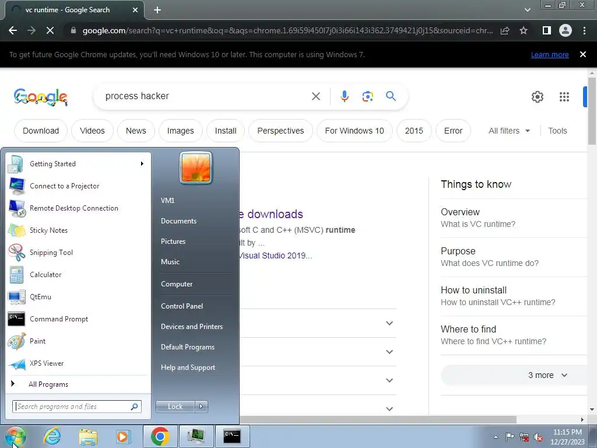This screenshot has width=597, height=448.
Task: Open Computer from Start menu
Action: coord(177,284)
